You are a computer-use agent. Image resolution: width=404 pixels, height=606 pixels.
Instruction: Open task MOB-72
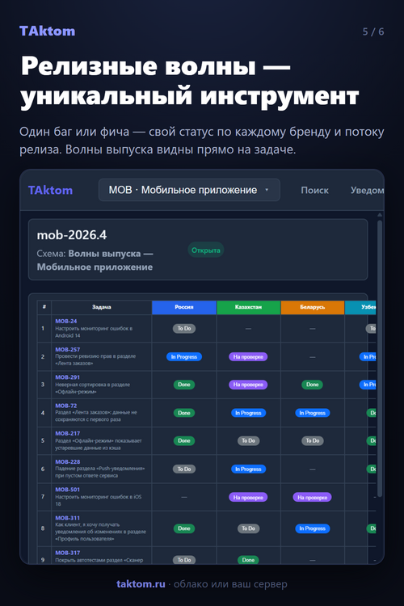(x=66, y=406)
